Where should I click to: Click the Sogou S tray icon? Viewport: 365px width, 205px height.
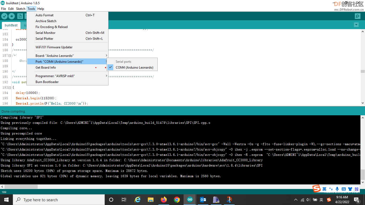pos(329,200)
